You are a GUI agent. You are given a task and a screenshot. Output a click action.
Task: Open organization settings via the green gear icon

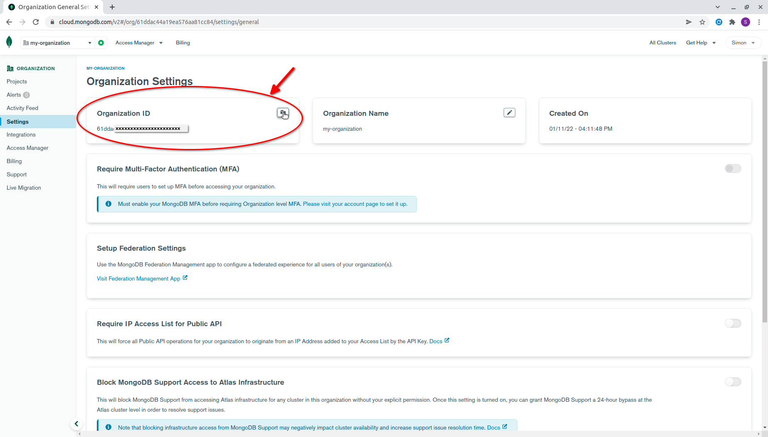[101, 43]
